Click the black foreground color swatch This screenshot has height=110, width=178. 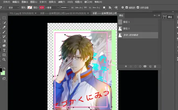1,70
